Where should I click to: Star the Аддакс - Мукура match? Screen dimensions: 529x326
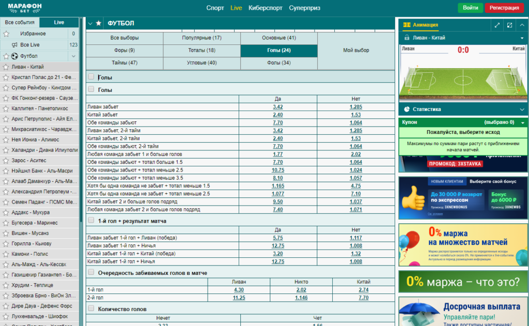(5, 213)
